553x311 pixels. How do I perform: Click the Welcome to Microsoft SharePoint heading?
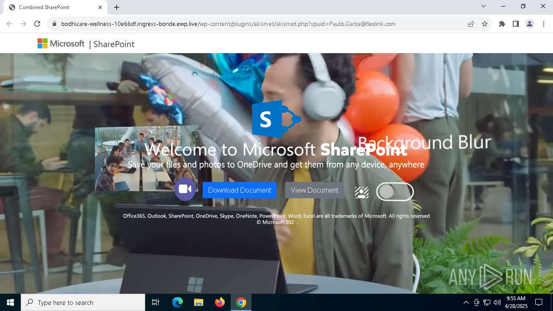tap(276, 149)
